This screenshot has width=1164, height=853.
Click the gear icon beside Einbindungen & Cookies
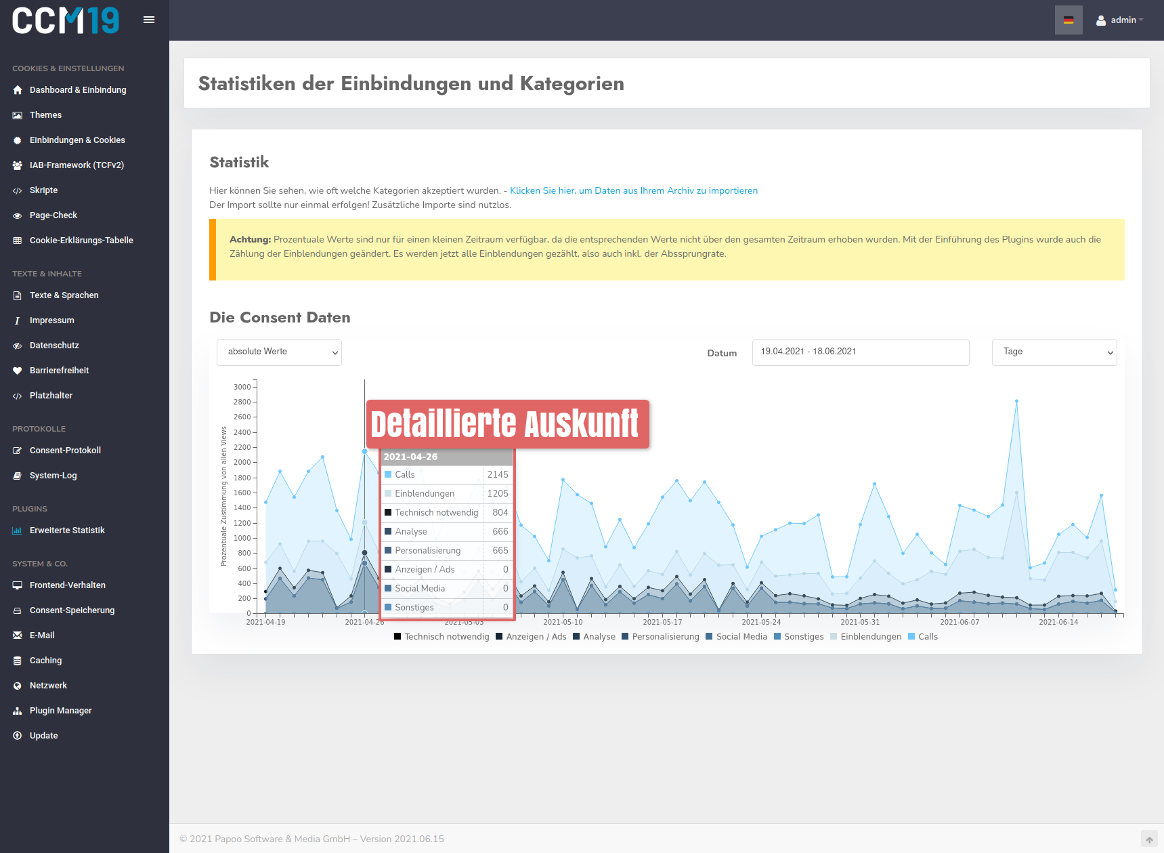tap(18, 140)
